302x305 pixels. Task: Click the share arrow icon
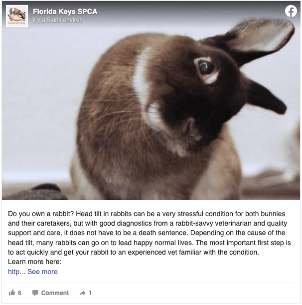(83, 293)
